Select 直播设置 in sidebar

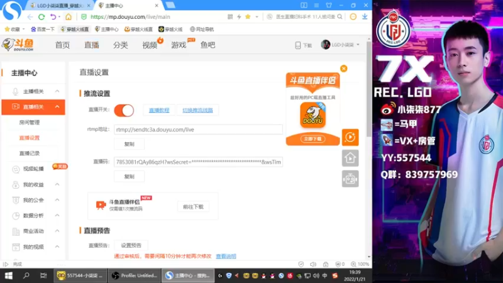click(x=29, y=138)
